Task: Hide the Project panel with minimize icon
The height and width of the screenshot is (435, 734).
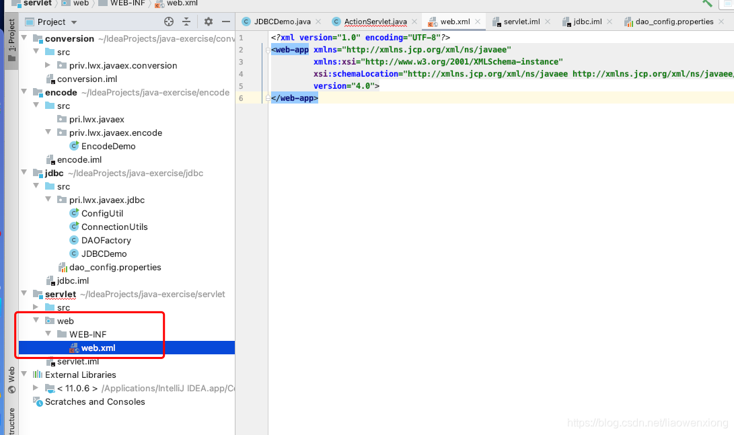Action: click(x=225, y=22)
